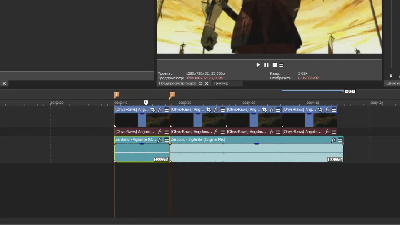This screenshot has width=400, height=225.
Task: Jump to timeline marker 1
Action: coord(117,94)
